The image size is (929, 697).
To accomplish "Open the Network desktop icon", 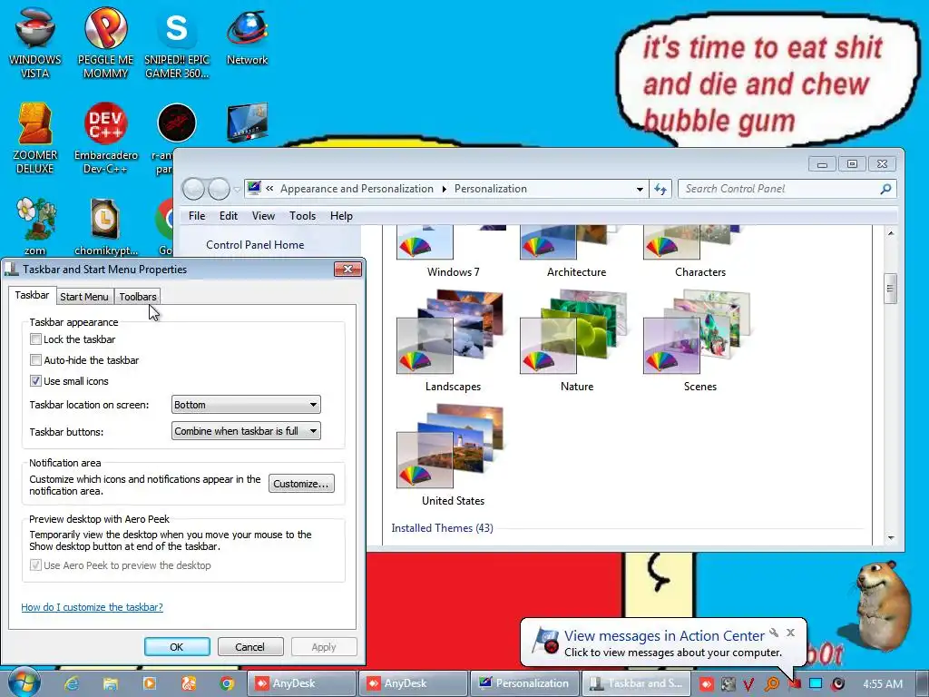I will click(247, 35).
